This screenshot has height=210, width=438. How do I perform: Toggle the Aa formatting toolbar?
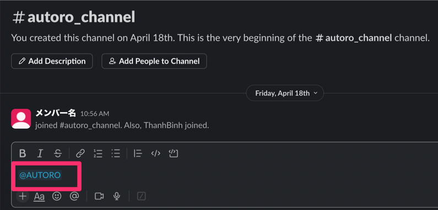[x=39, y=197]
